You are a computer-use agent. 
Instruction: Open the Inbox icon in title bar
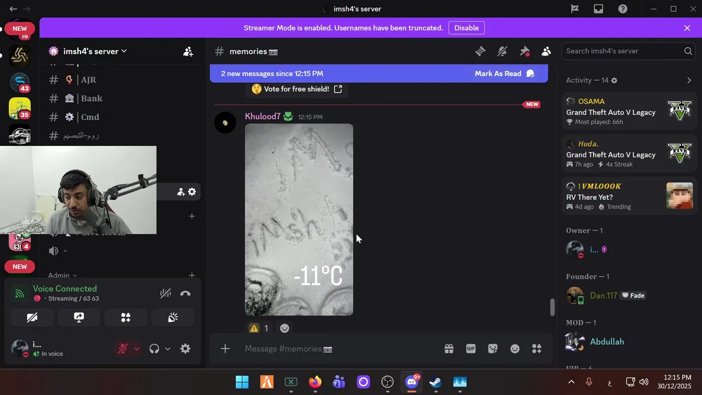point(599,9)
